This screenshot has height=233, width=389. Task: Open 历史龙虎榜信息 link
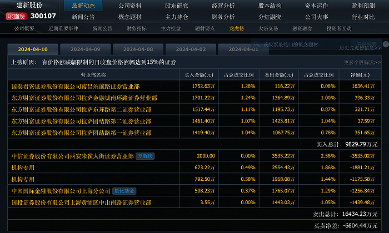coord(360,48)
